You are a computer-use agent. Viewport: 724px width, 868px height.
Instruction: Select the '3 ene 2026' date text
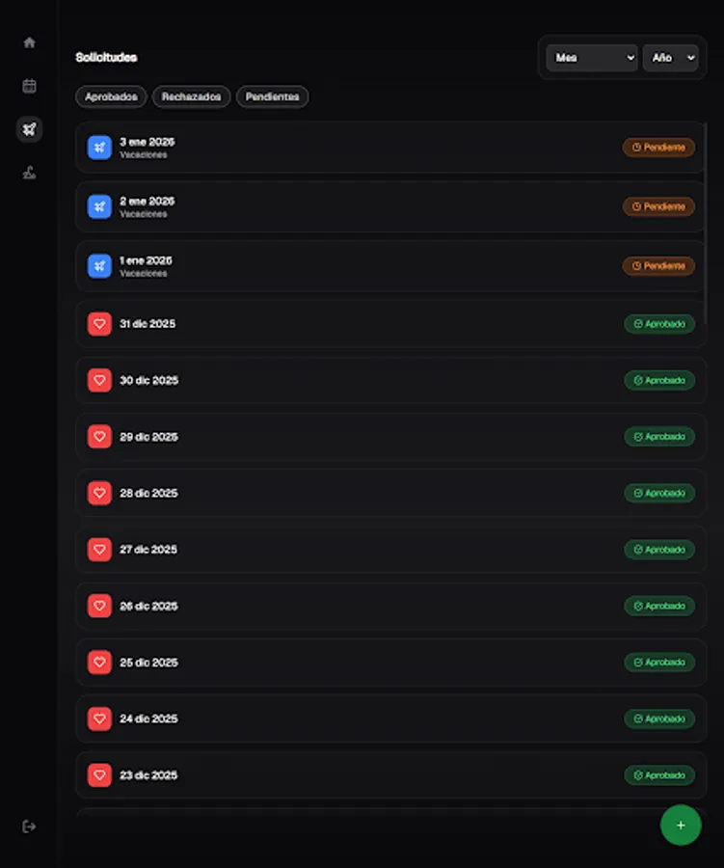pos(147,143)
